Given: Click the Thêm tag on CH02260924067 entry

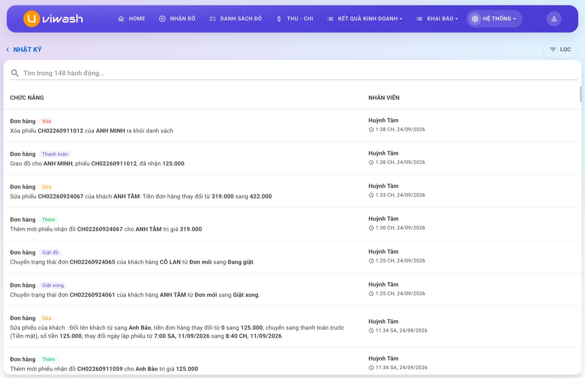Looking at the screenshot, I should (x=48, y=220).
